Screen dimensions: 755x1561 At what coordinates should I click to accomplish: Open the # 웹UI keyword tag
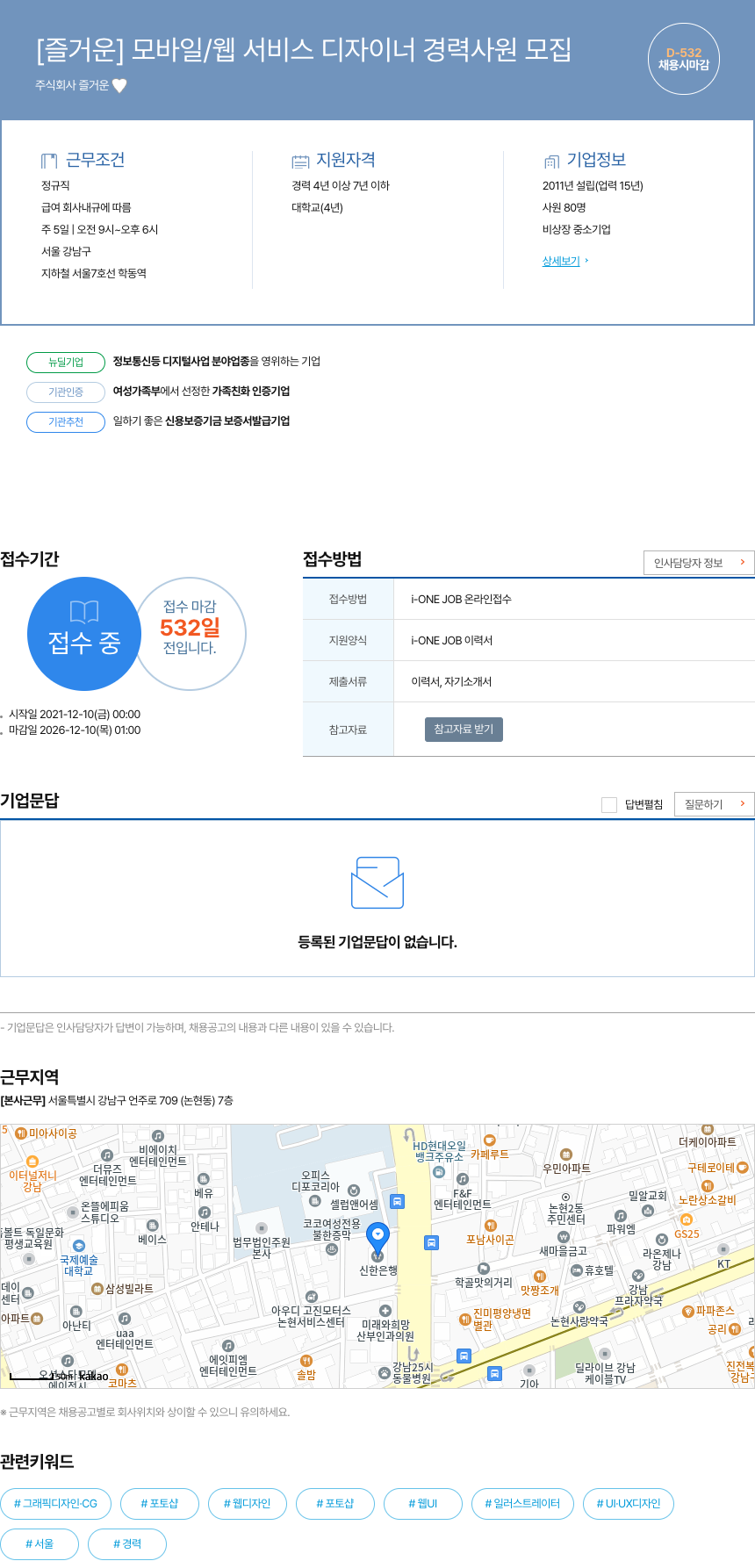click(423, 1503)
